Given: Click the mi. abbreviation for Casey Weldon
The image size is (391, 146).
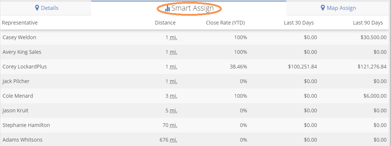Looking at the screenshot, I should (174, 38).
